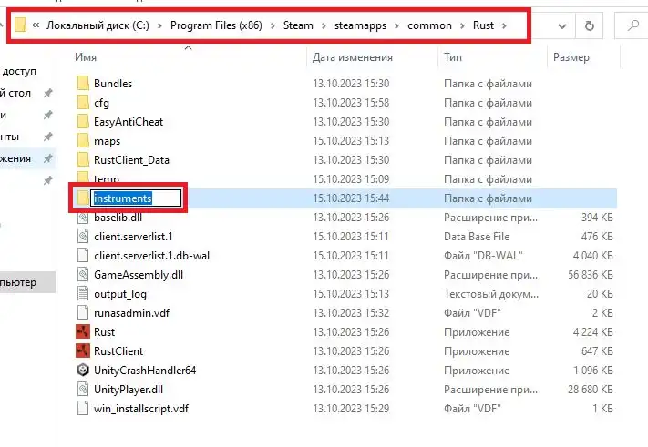Image resolution: width=648 pixels, height=447 pixels.
Task: Expand the chevron after Локальный диск (C:)
Action: point(159,26)
